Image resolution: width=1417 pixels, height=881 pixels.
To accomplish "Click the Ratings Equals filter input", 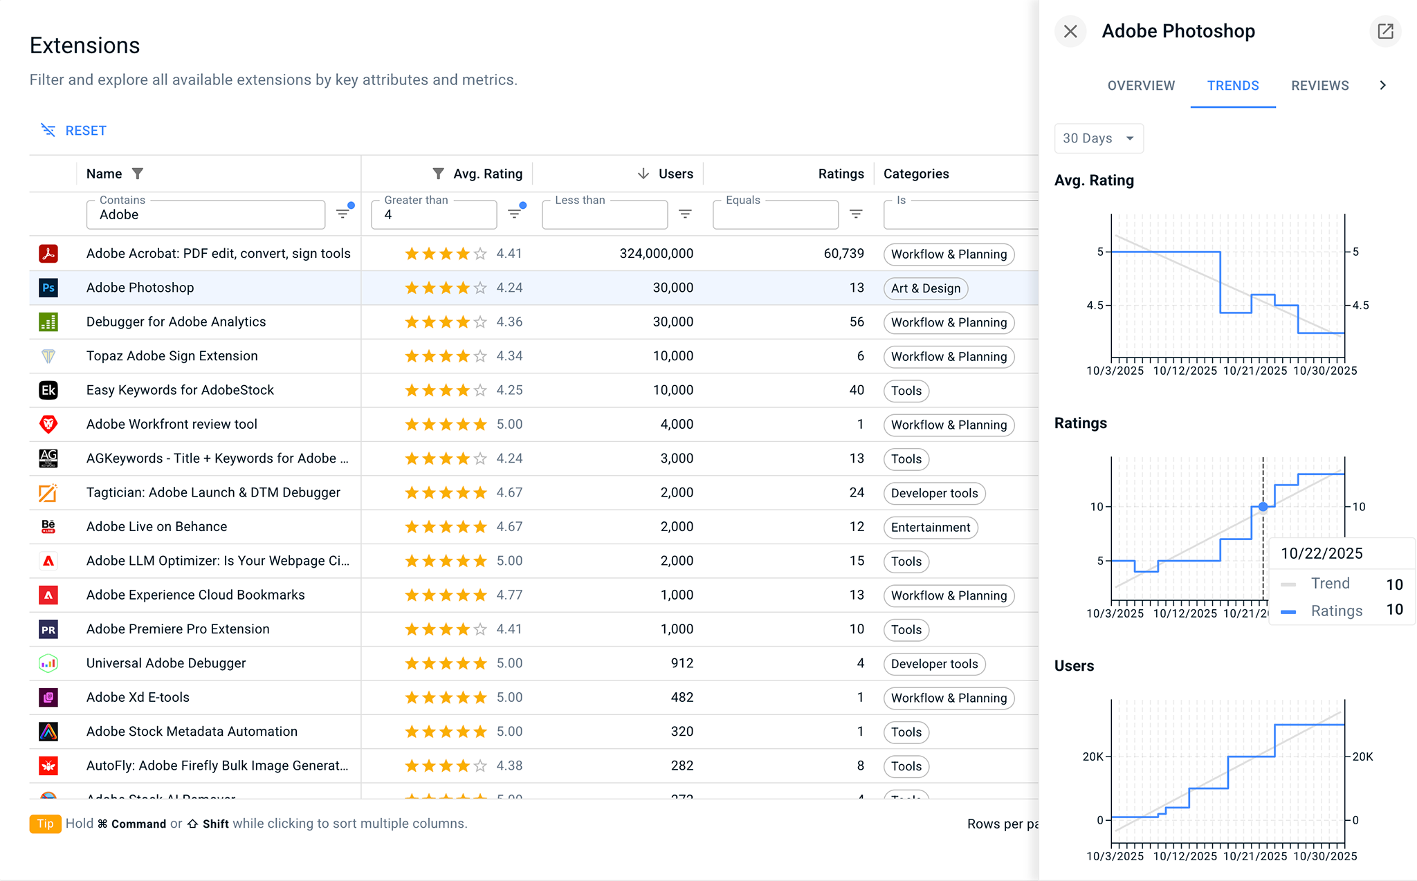I will click(x=775, y=215).
